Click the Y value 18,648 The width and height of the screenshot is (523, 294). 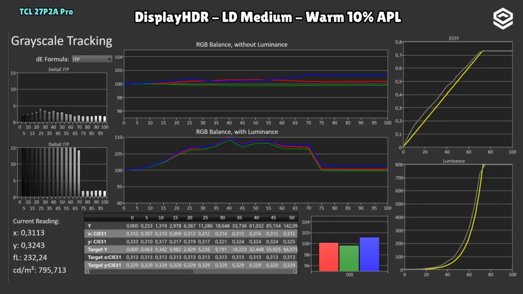[222, 226]
